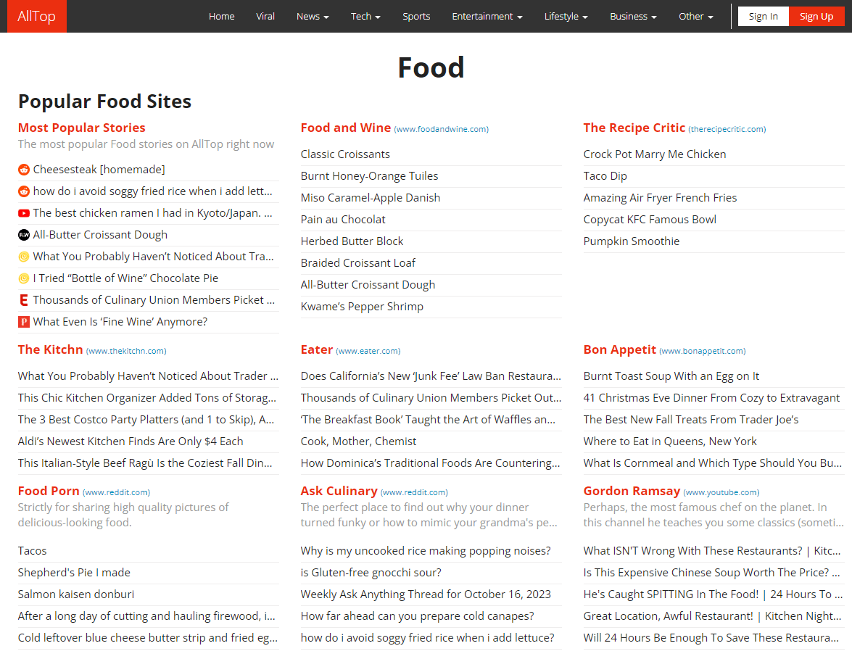Open Burnt Toast Soup With an Egg

tap(671, 376)
